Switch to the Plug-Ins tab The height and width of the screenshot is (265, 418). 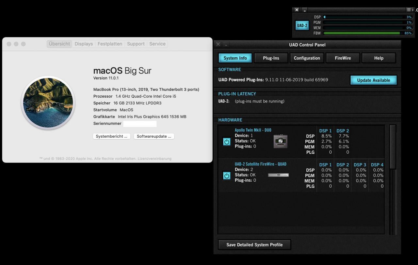(x=271, y=58)
